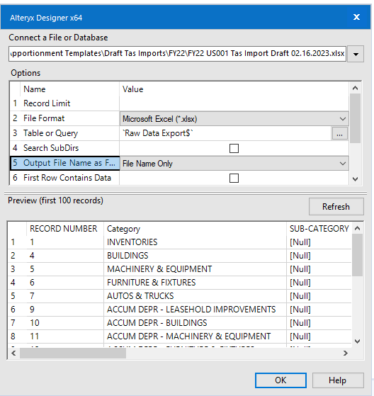Screen dimensions: 374x396
Task: Select the BUILDINGS category cell
Action: coord(195,256)
